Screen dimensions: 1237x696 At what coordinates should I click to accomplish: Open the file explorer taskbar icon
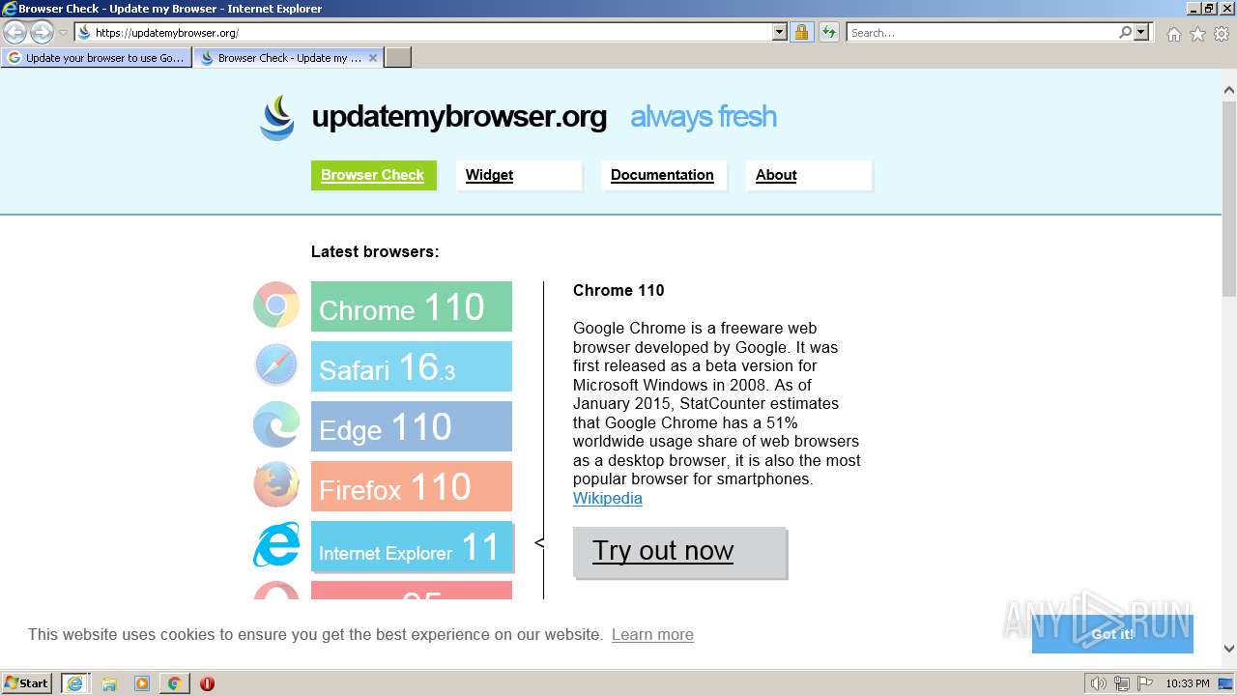coord(109,683)
